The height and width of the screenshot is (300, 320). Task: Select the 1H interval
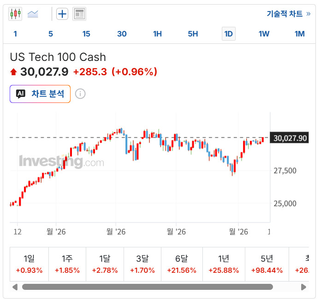tap(157, 34)
